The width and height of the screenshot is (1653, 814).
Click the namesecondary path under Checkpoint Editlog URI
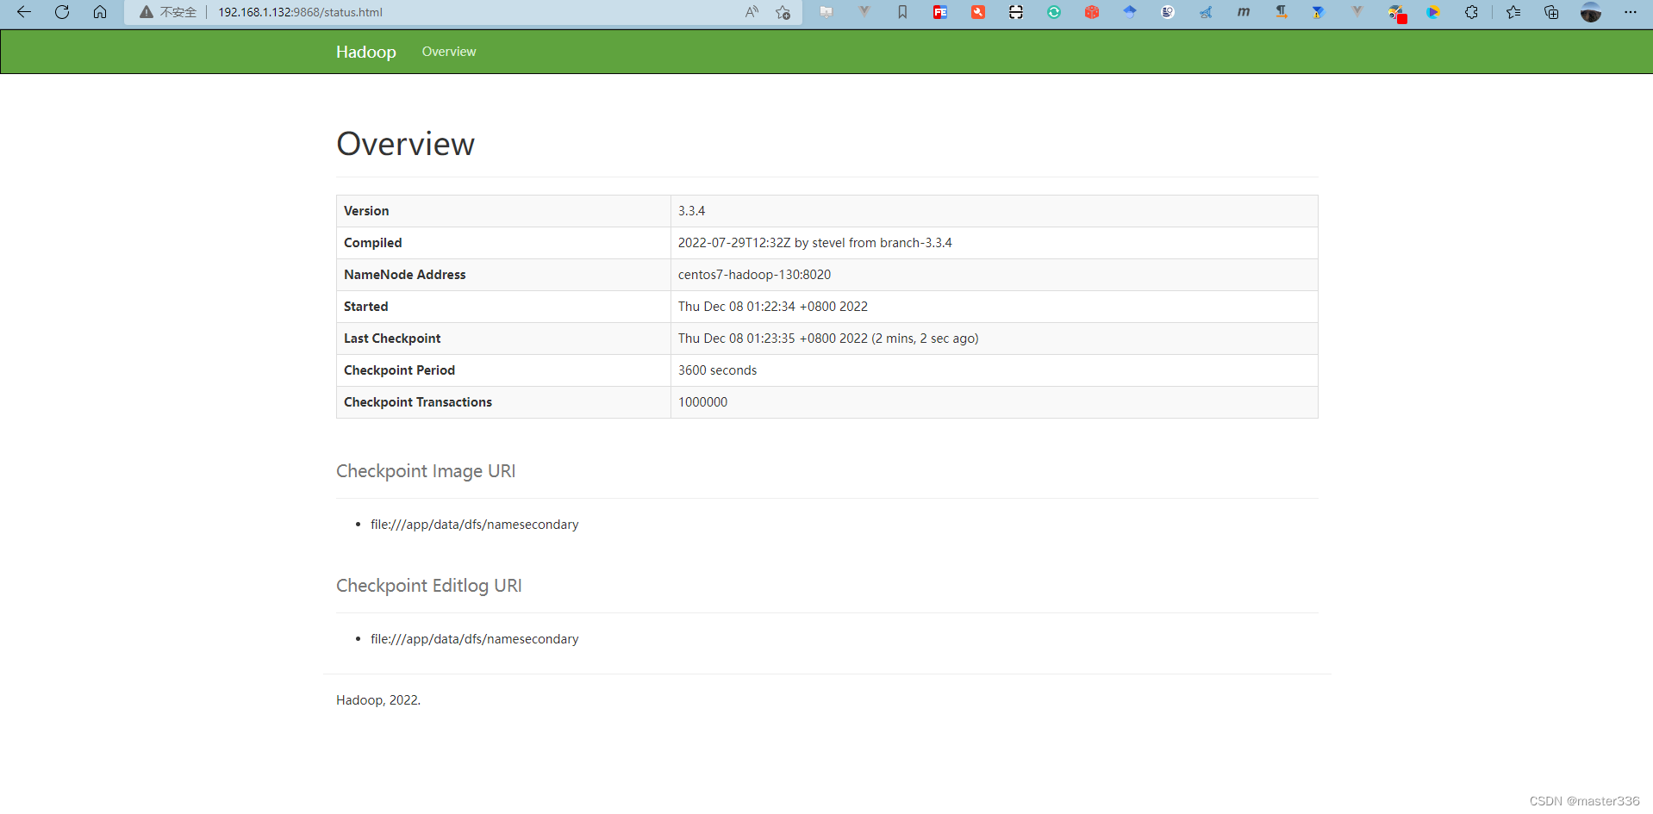475,639
